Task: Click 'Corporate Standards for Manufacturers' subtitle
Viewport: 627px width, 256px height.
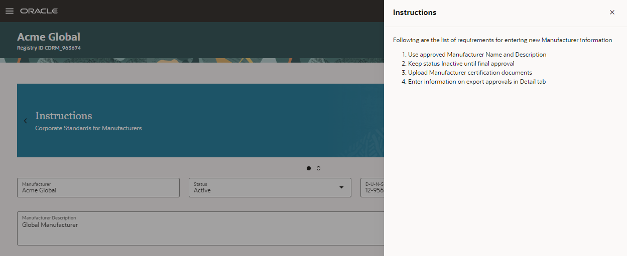Action: pyautogui.click(x=88, y=128)
